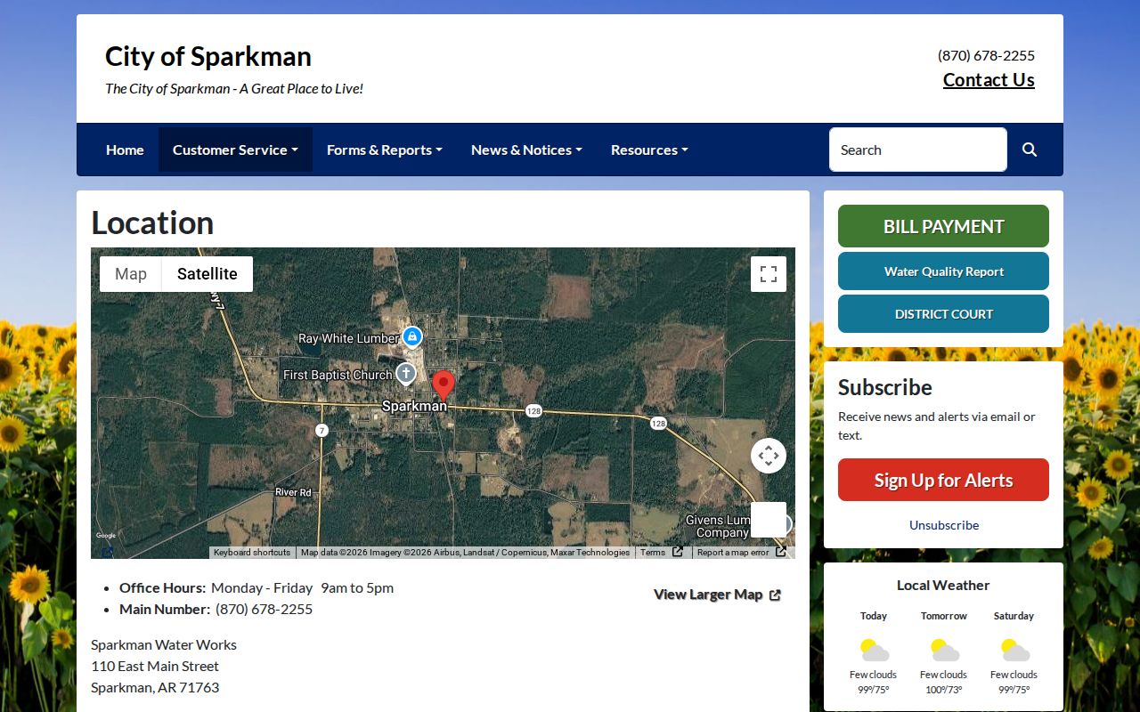The width and height of the screenshot is (1140, 712).
Task: Click the Report a map error icon
Action: (781, 552)
